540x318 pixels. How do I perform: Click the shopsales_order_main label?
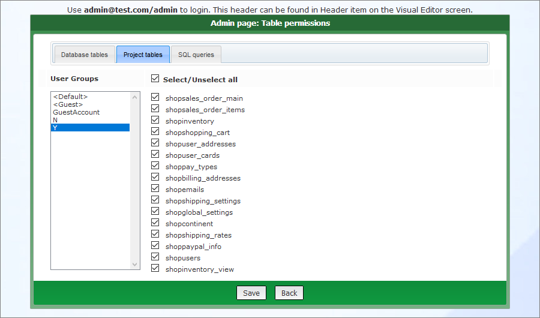point(204,98)
